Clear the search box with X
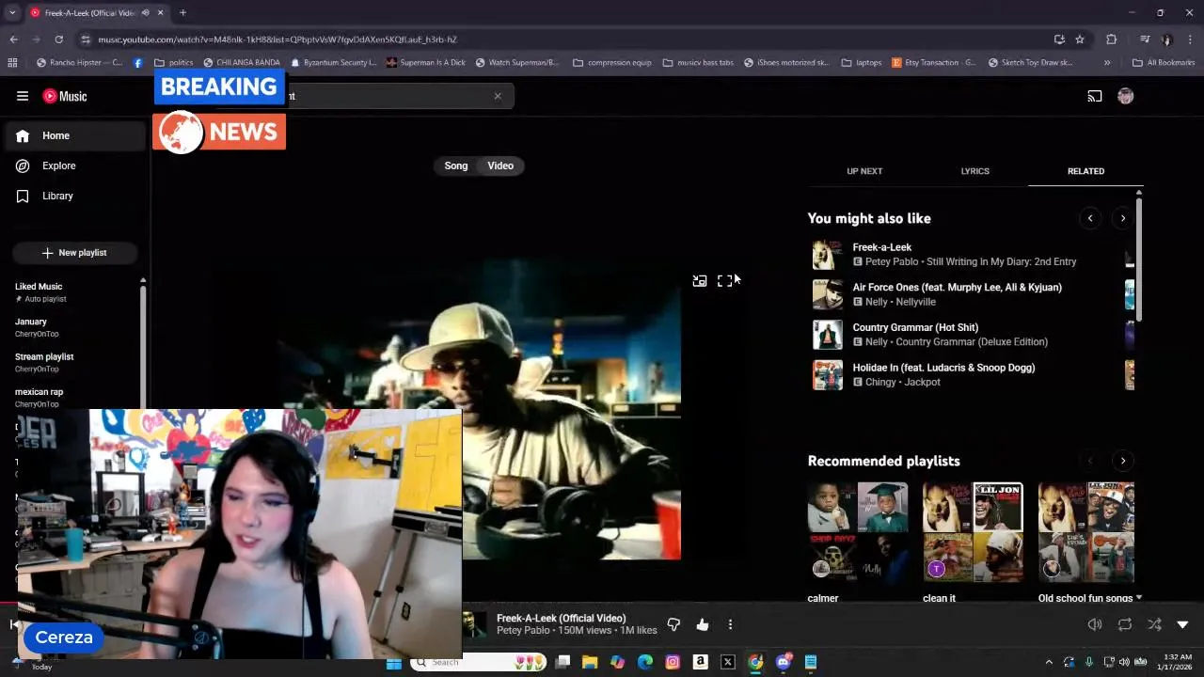The image size is (1204, 677). click(x=498, y=96)
